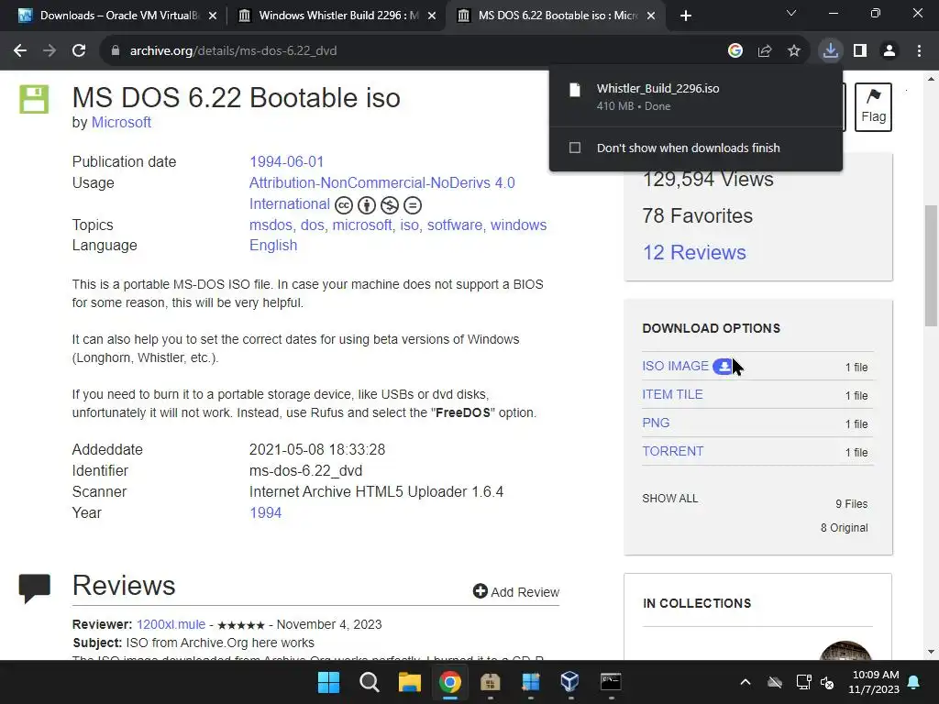Screen dimensions: 939x704
Task: Open 1994-06-01 publication date link
Action: (286, 161)
